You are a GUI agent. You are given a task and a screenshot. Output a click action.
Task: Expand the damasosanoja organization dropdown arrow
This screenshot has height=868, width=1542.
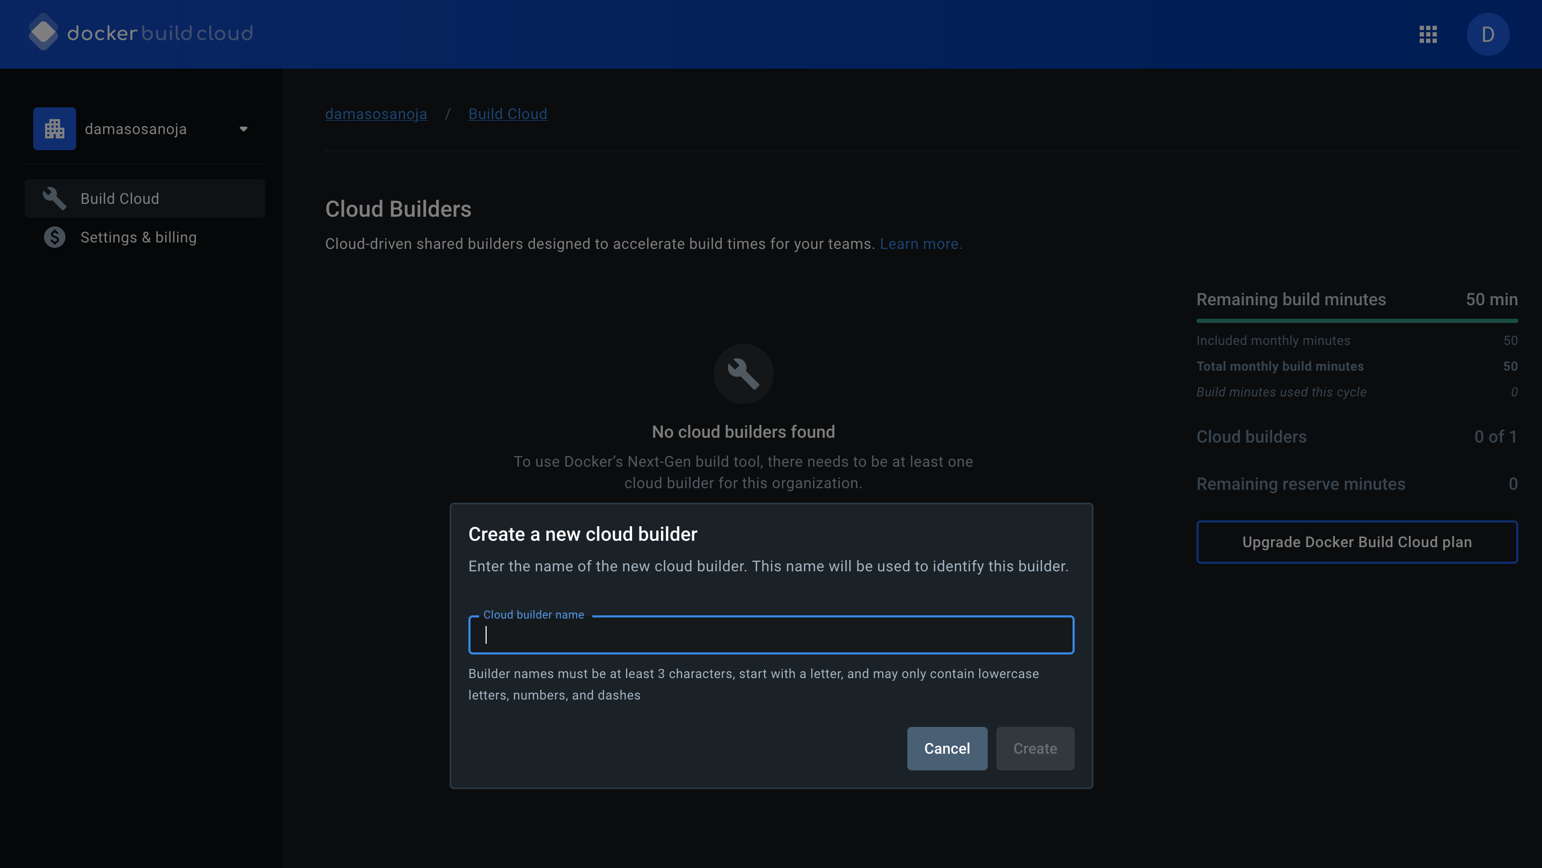[x=244, y=129]
